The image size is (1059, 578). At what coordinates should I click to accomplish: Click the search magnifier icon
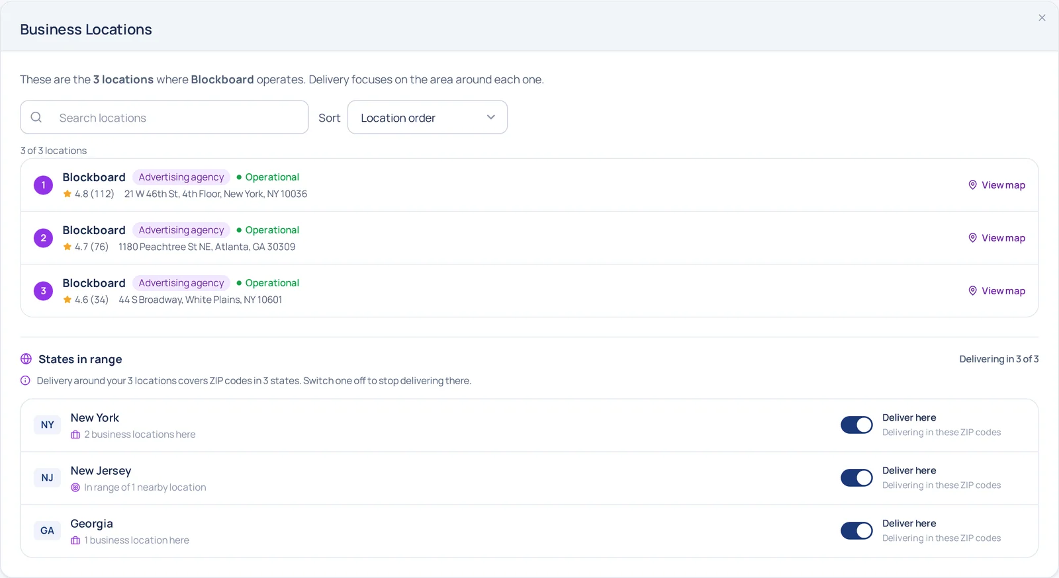[x=36, y=117]
